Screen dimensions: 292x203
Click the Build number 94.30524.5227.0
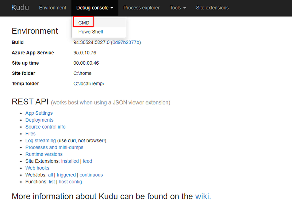(x=92, y=42)
